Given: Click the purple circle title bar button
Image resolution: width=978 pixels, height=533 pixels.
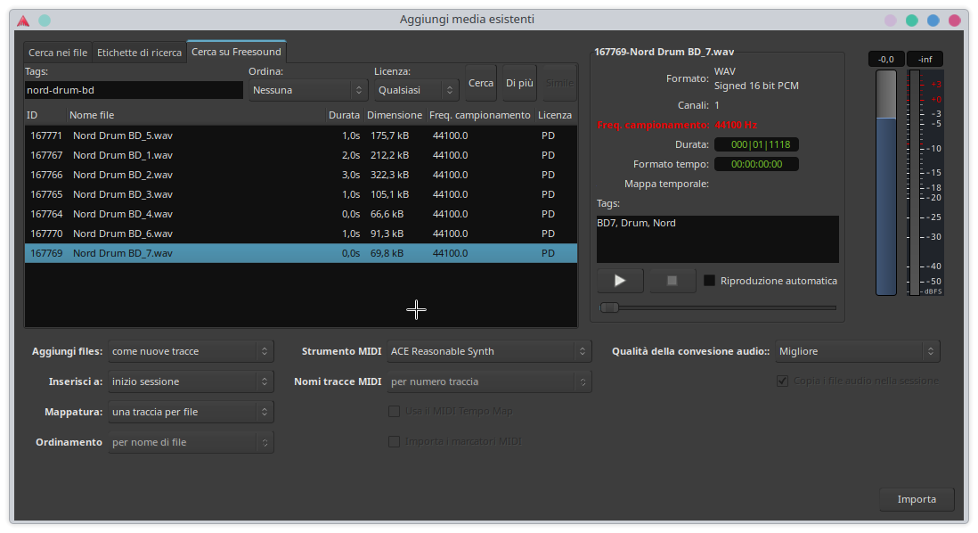Looking at the screenshot, I should click(x=890, y=20).
